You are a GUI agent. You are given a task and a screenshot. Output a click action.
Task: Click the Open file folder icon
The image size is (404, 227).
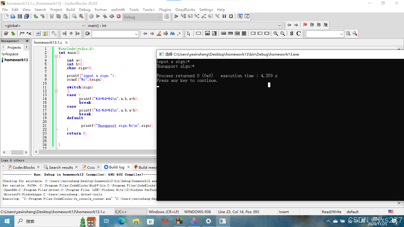tap(13, 17)
